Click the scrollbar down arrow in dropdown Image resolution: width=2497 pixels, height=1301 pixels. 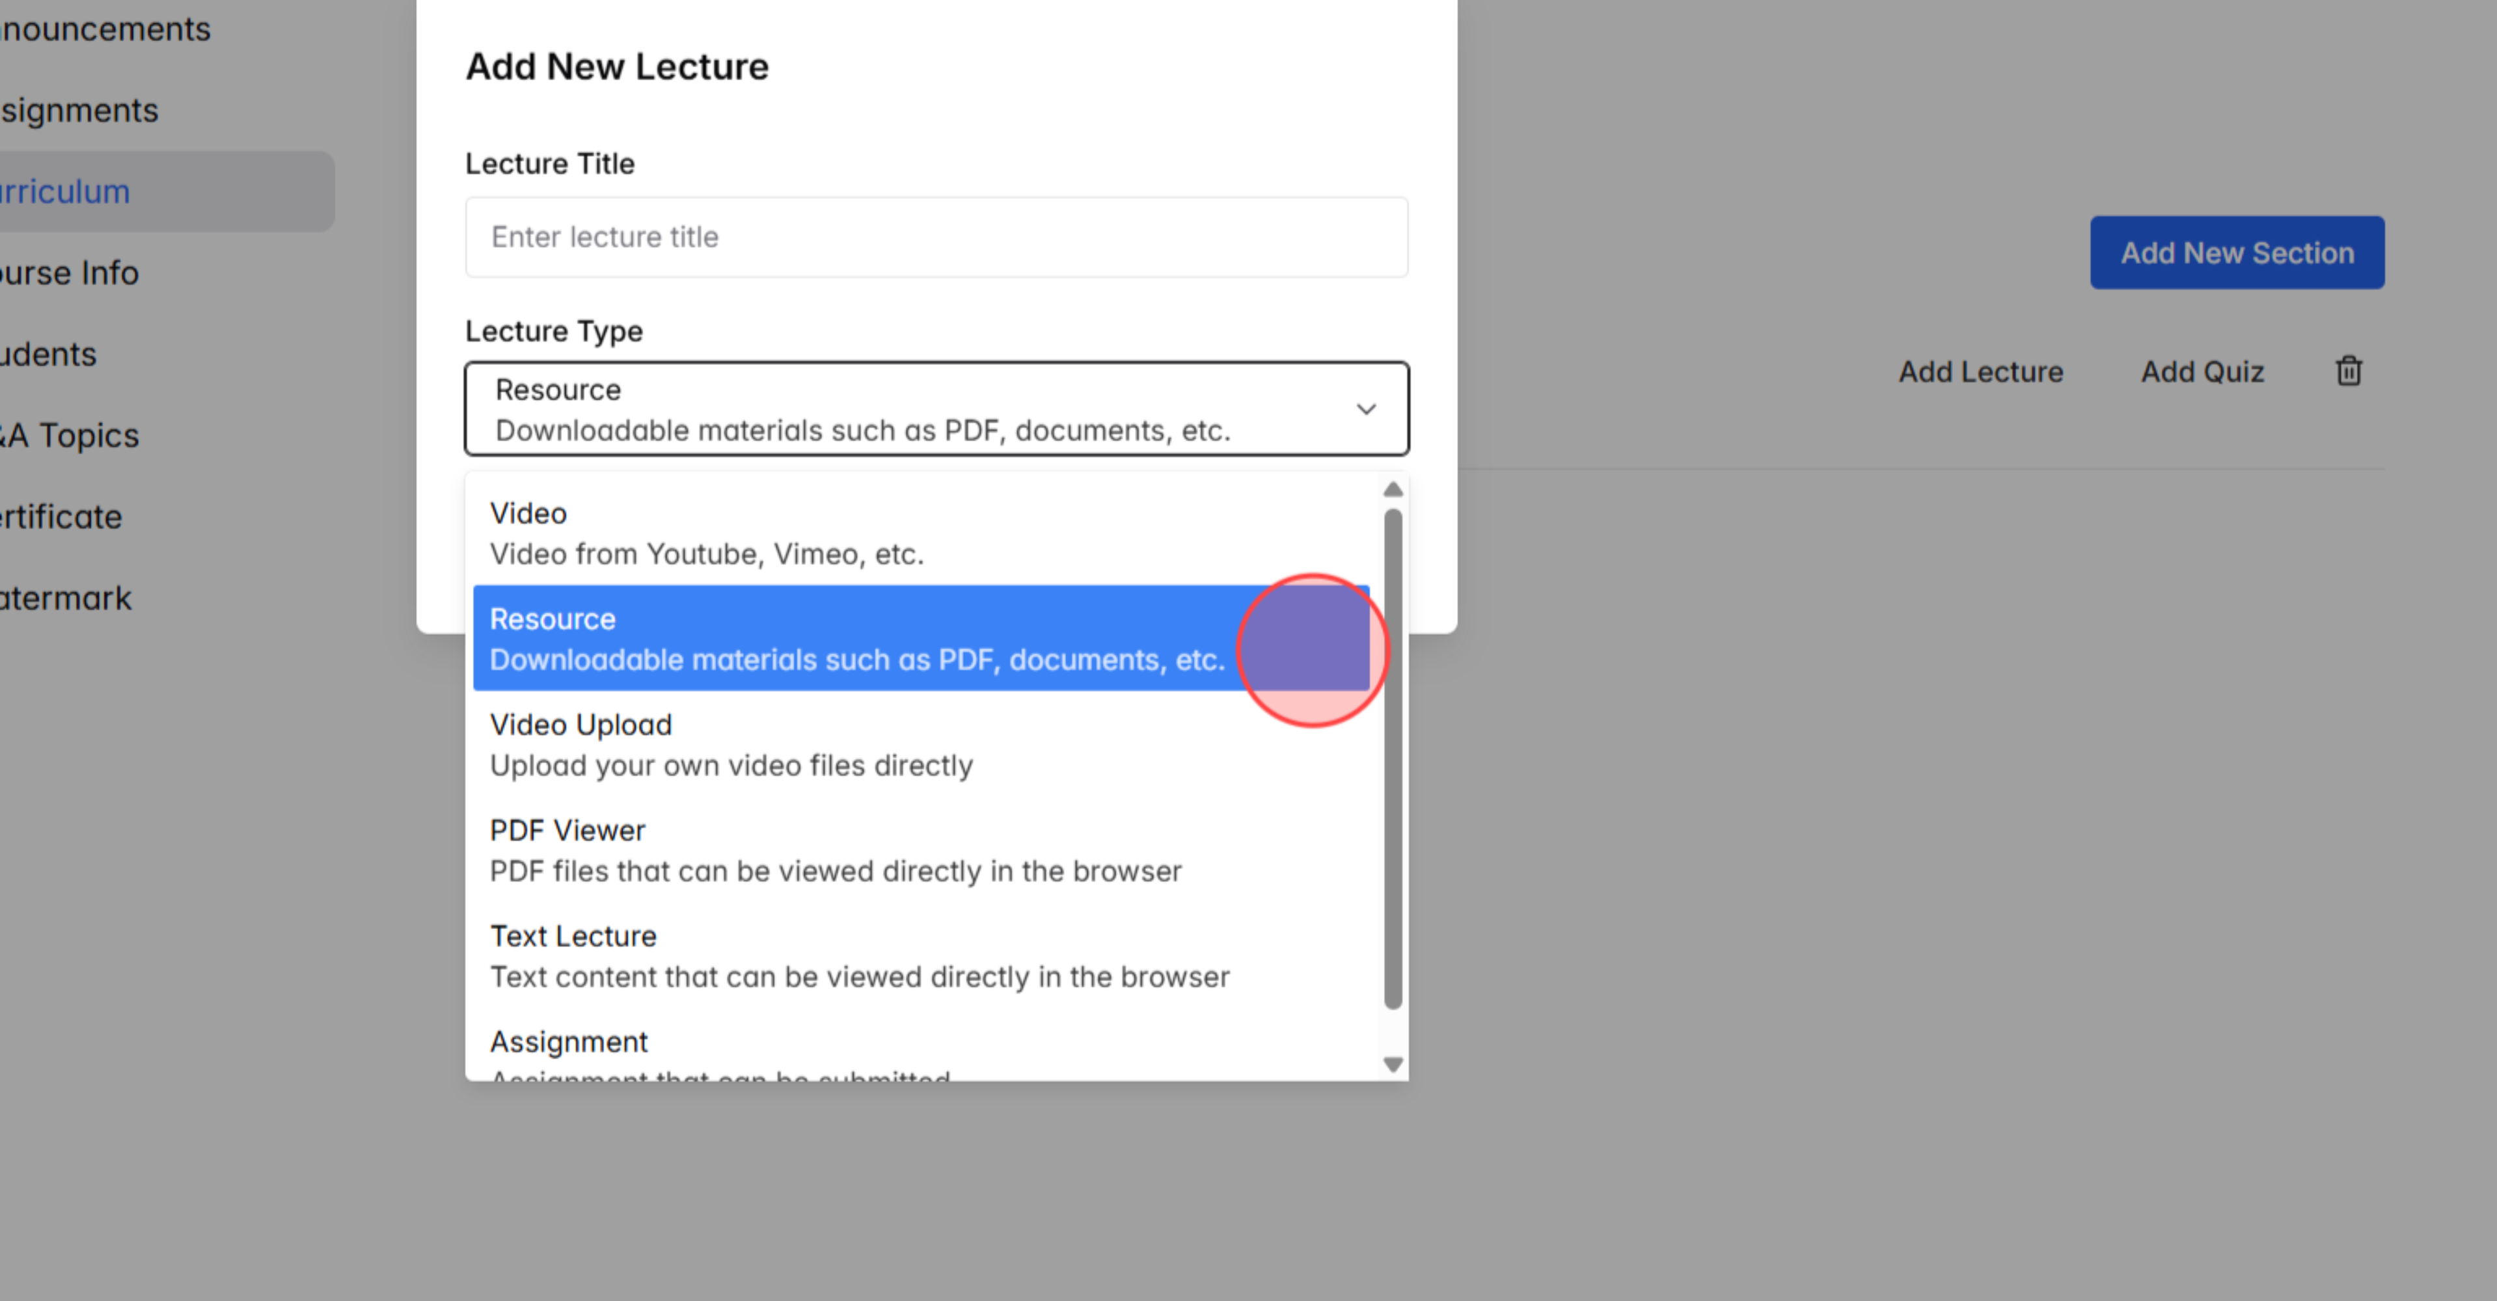pos(1392,1065)
